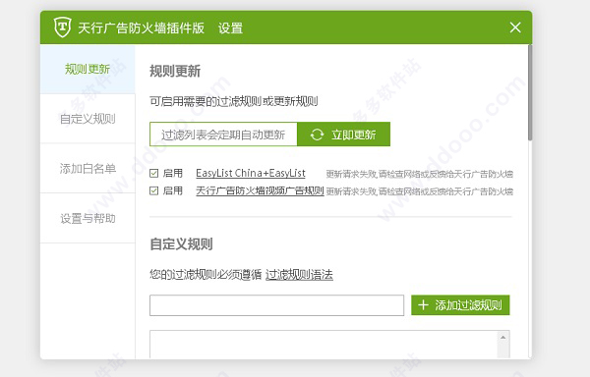Click the custom filter rule input field

277,305
